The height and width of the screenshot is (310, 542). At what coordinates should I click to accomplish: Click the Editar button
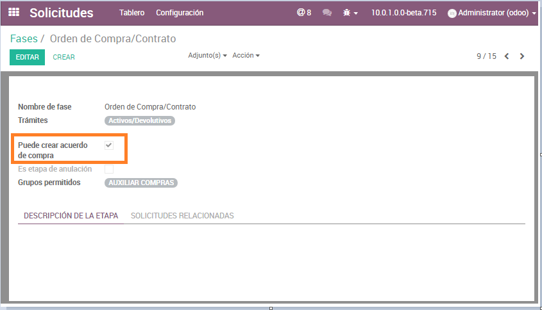(27, 57)
